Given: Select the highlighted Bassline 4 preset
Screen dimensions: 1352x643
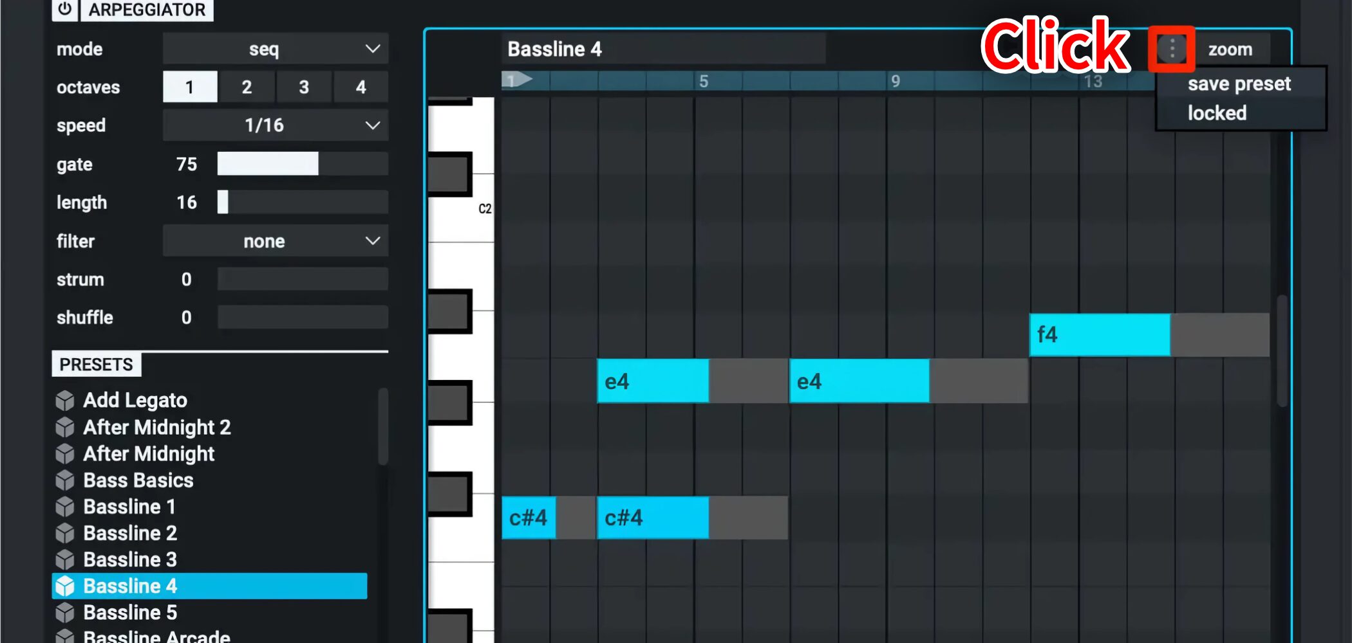Looking at the screenshot, I should pyautogui.click(x=210, y=586).
